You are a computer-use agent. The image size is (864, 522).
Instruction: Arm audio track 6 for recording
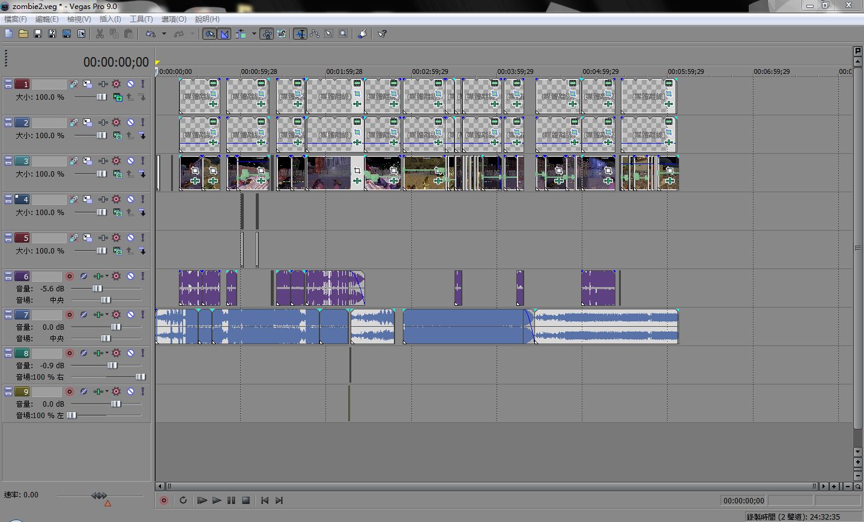[70, 276]
